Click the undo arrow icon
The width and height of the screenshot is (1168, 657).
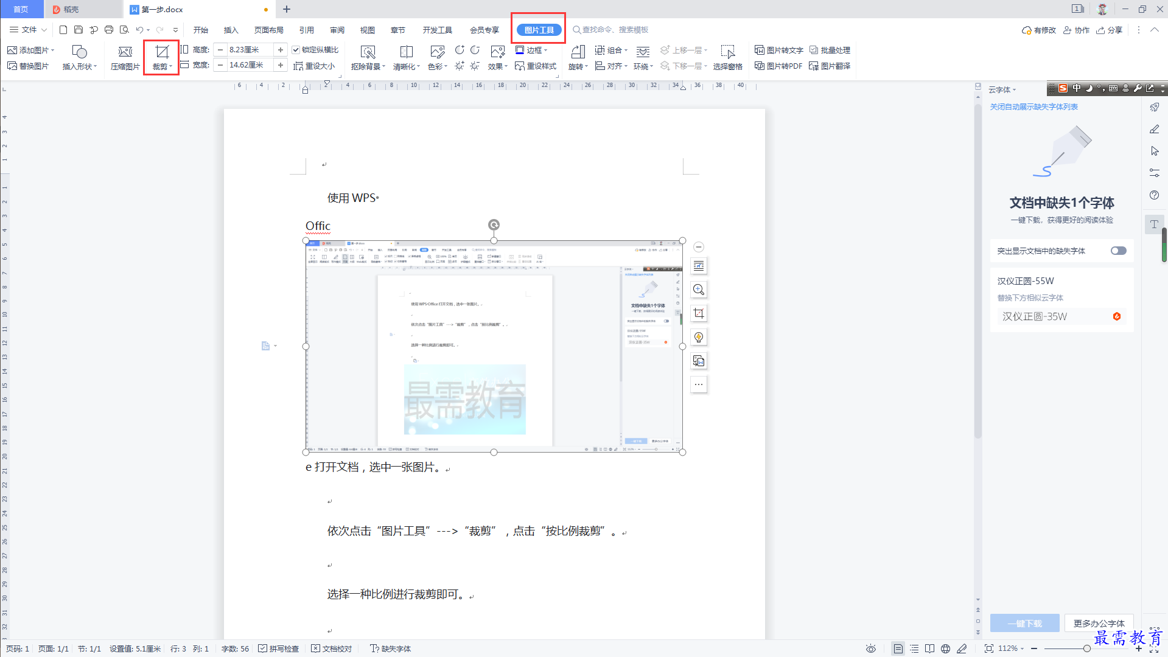click(140, 30)
